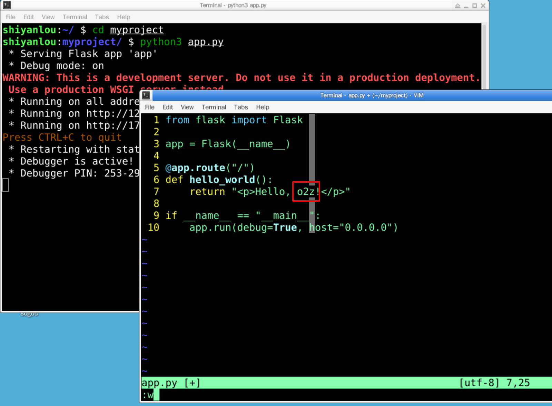Click 'cd myproject' command in back terminal
The image size is (552, 406).
tap(128, 30)
